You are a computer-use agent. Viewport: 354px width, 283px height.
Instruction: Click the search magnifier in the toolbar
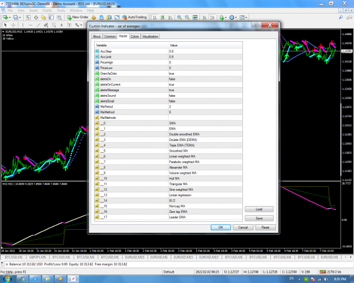pyautogui.click(x=341, y=18)
